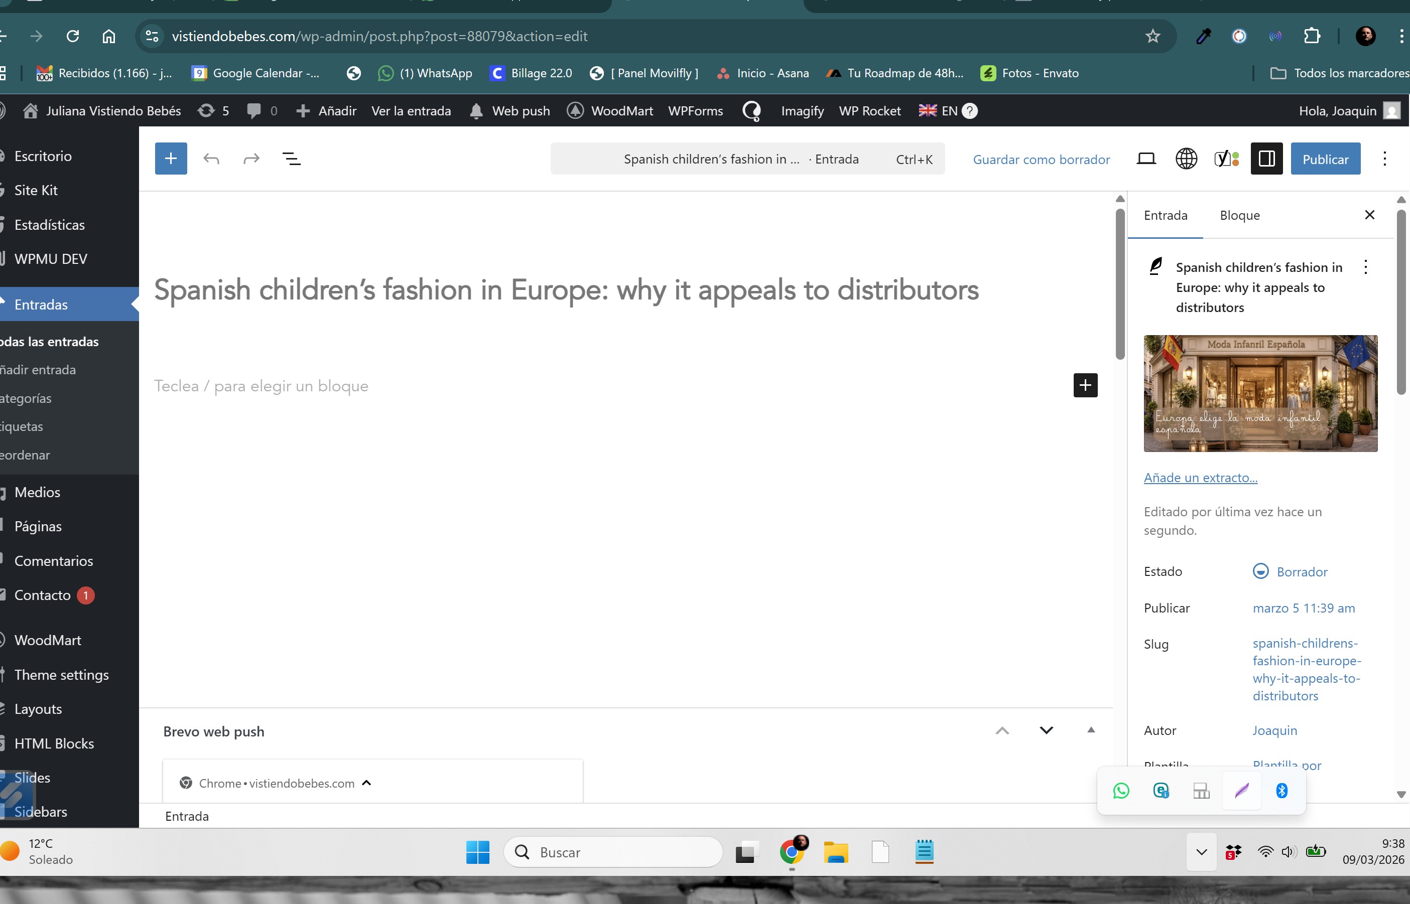Click the featured image thumbnail

point(1260,393)
